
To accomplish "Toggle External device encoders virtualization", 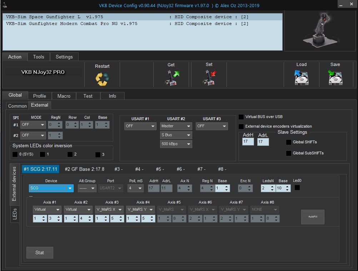I will click(242, 127).
